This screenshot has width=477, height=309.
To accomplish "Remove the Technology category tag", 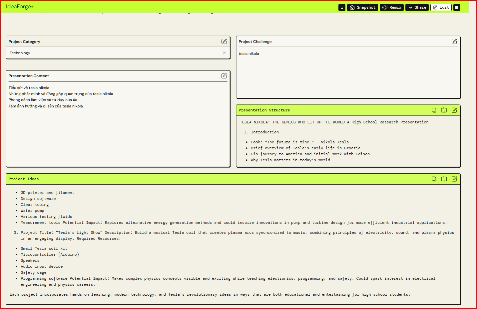I will click(224, 53).
